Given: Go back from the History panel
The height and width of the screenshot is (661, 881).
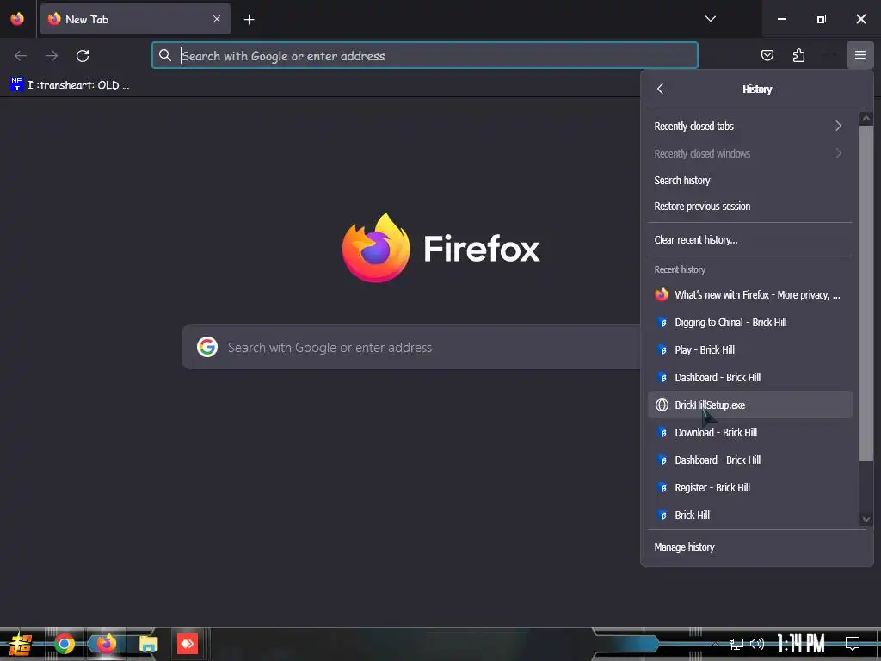Looking at the screenshot, I should (660, 89).
